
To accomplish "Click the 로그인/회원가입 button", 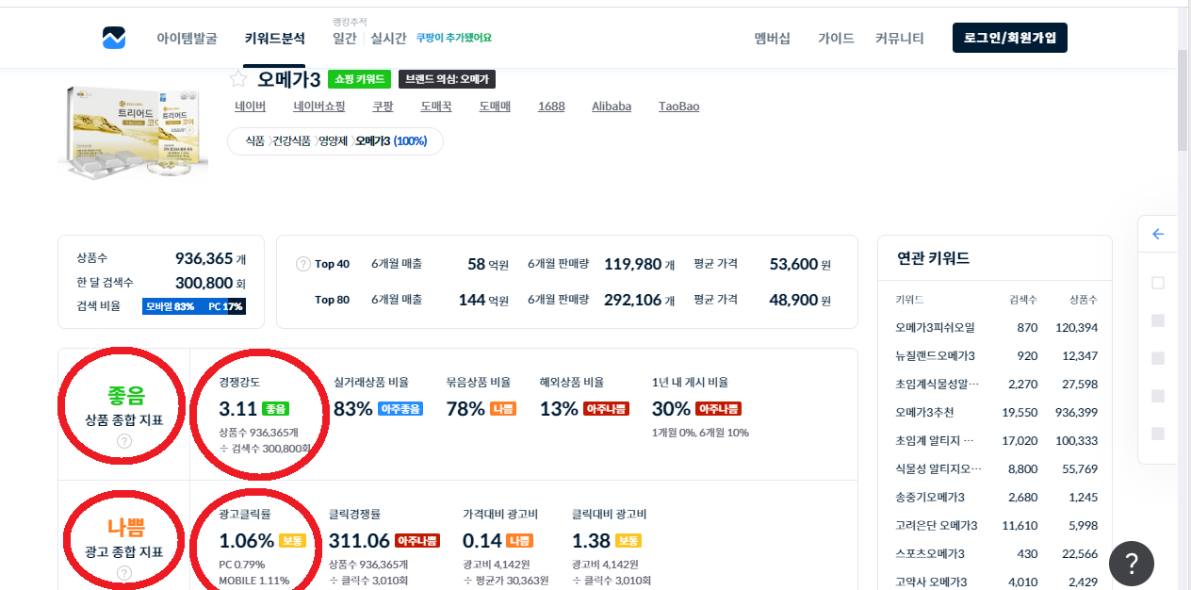I will (1010, 38).
